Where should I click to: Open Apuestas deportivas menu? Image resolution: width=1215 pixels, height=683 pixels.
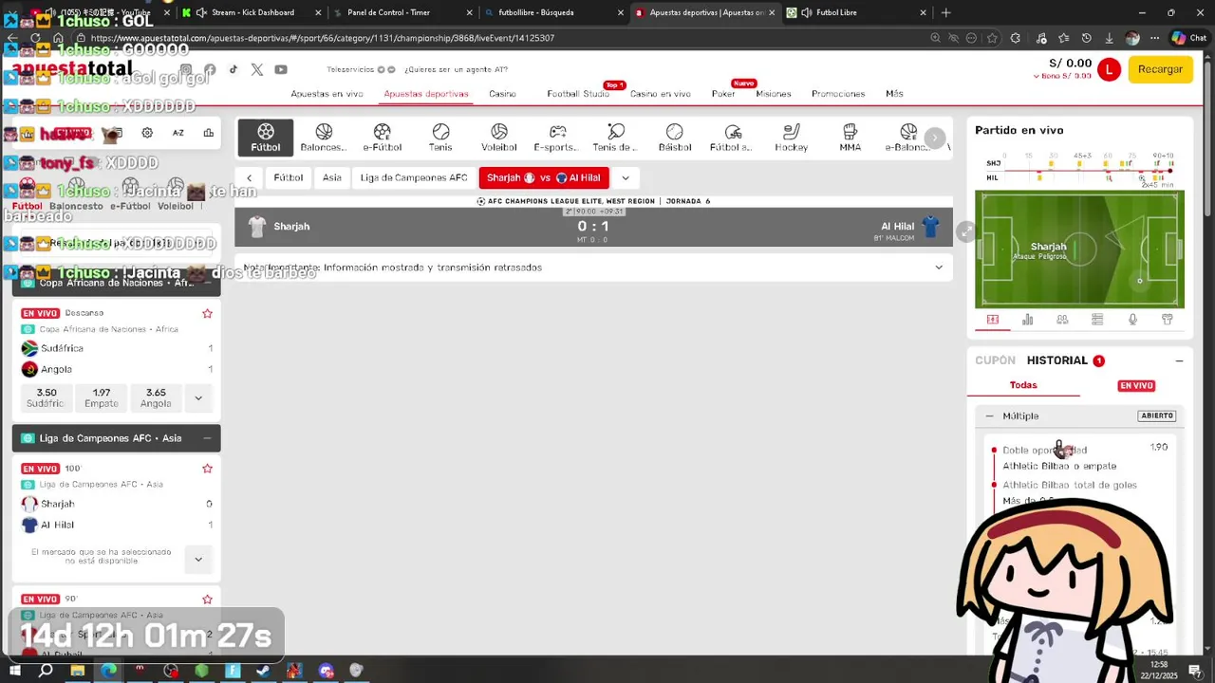point(426,94)
